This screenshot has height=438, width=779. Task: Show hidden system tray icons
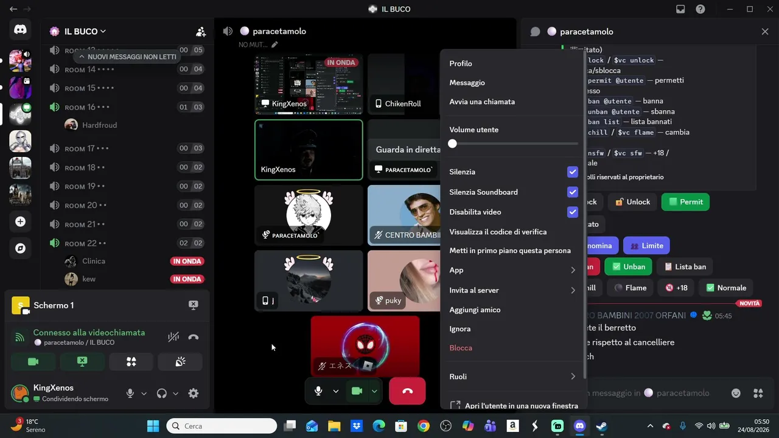(x=650, y=426)
